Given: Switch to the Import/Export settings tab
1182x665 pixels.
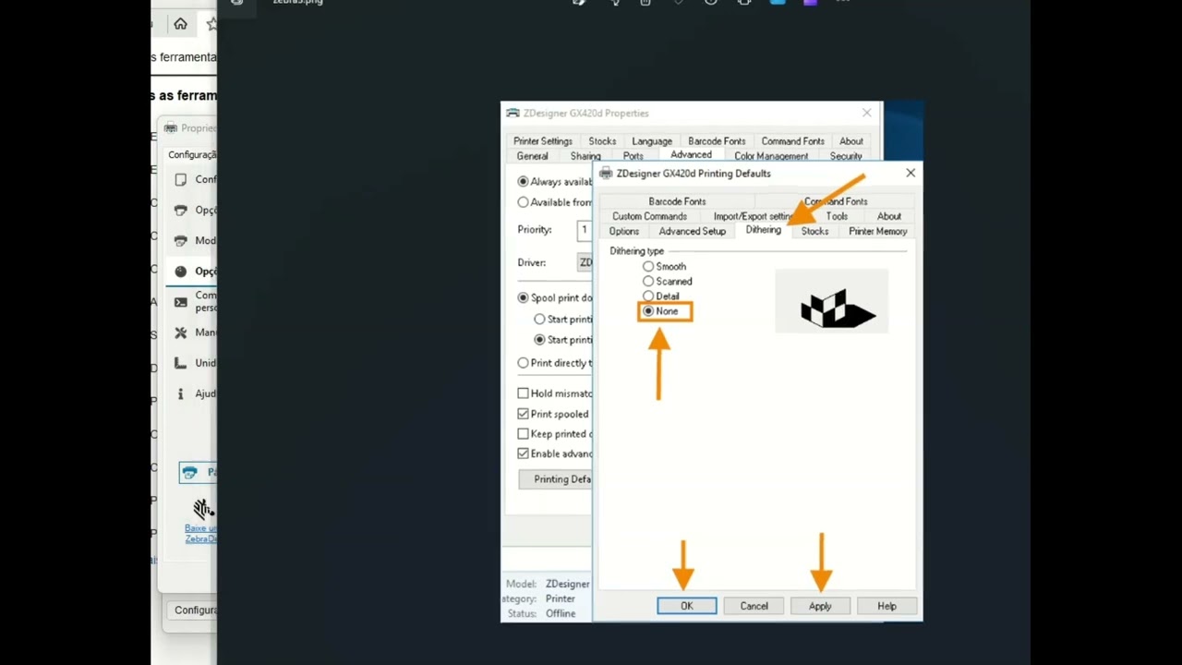Looking at the screenshot, I should point(752,216).
